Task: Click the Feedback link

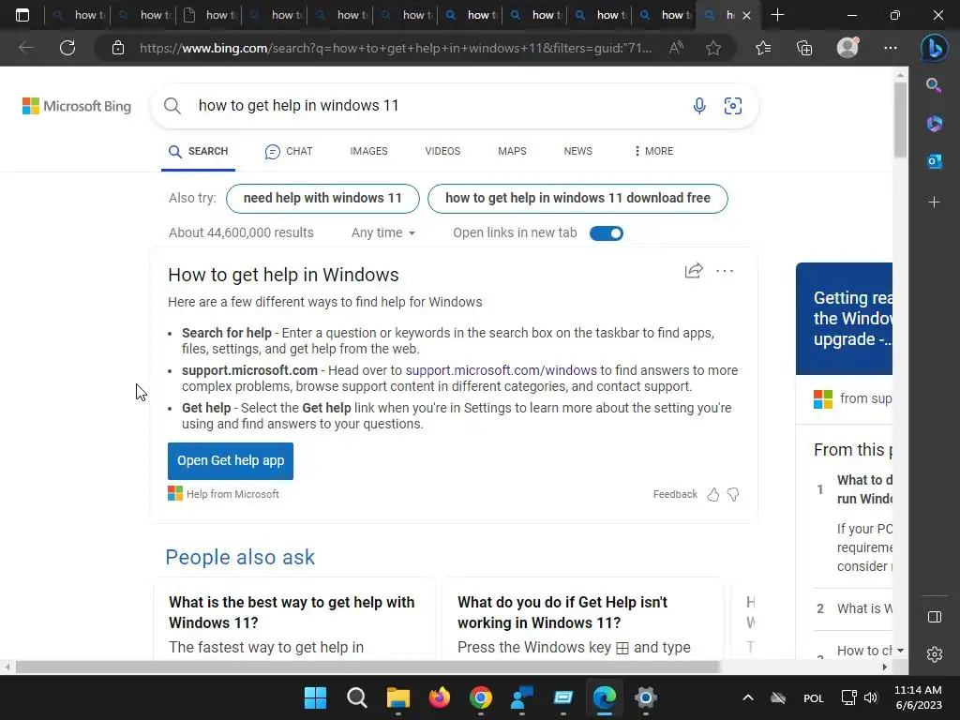Action: point(675,494)
